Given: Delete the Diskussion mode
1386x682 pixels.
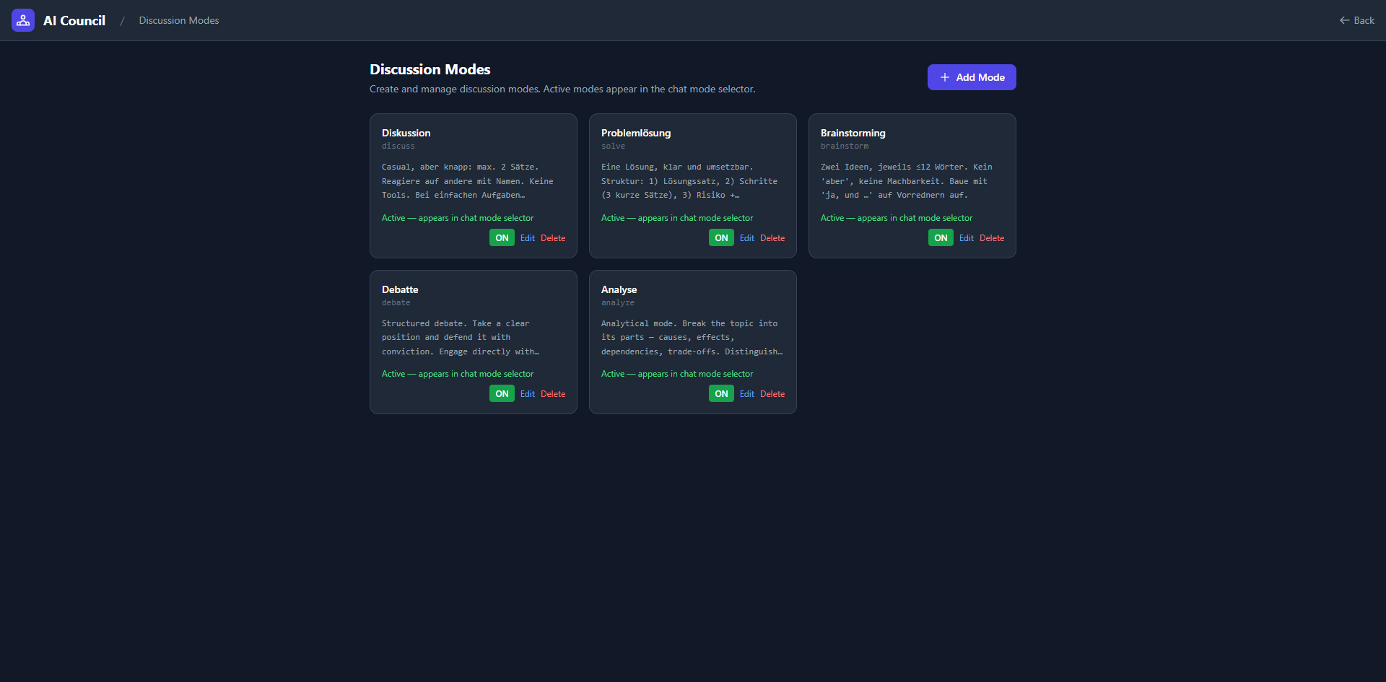Looking at the screenshot, I should click(553, 238).
